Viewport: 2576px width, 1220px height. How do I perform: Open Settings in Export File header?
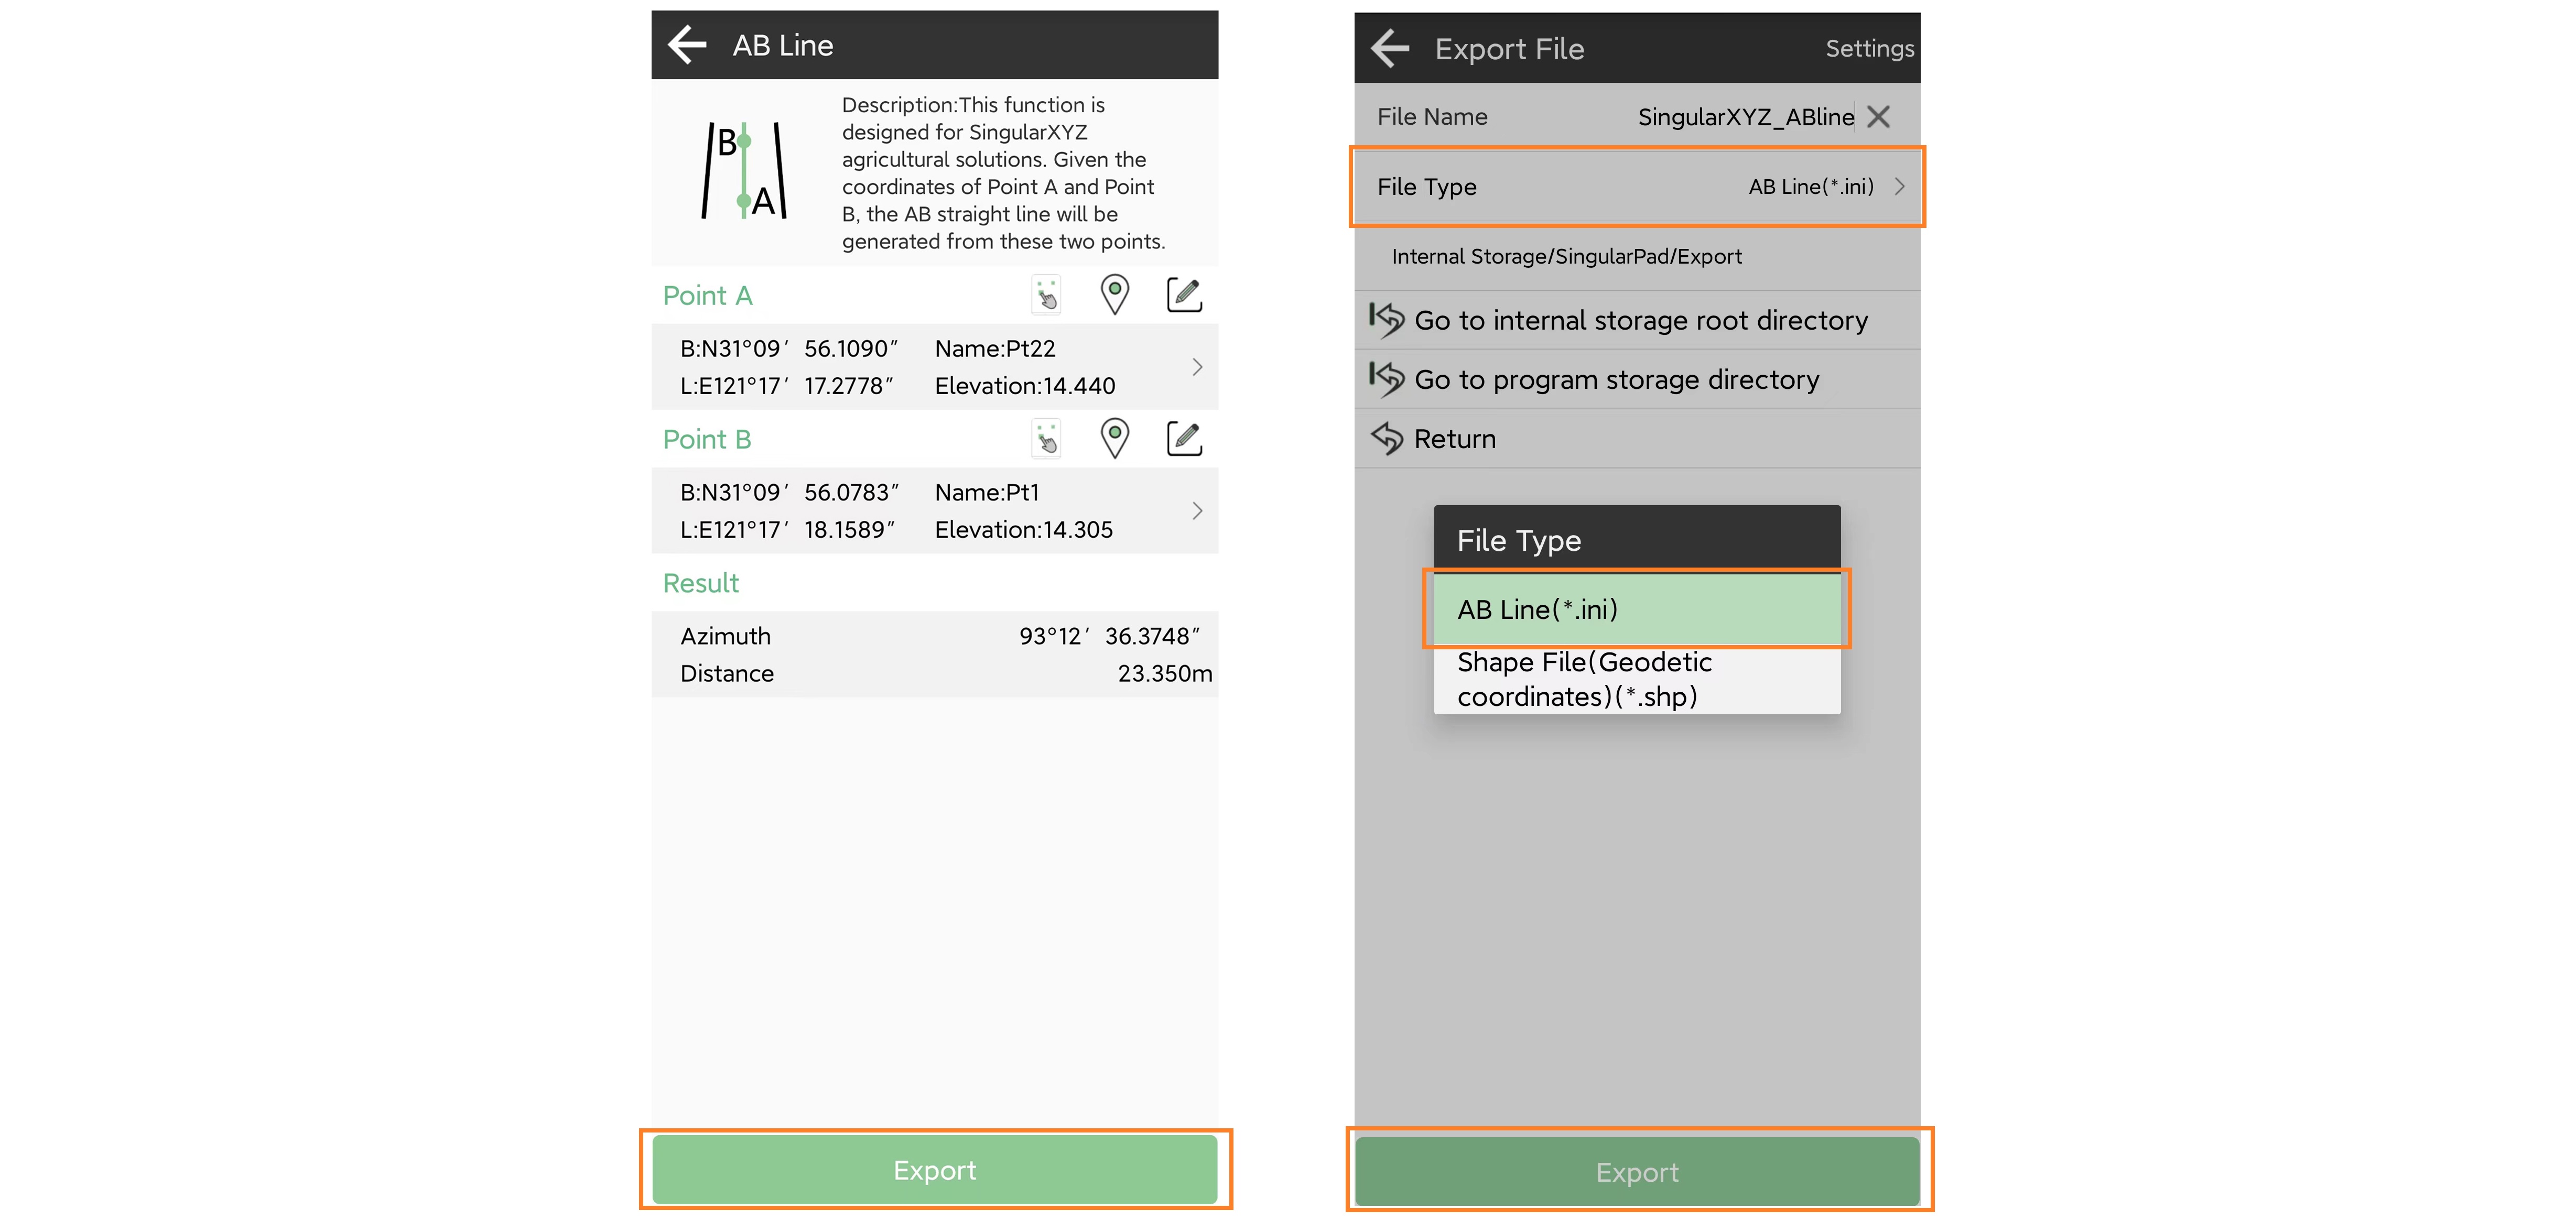click(1868, 48)
